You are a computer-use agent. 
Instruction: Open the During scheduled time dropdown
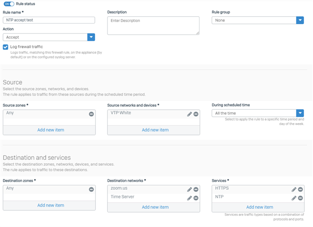pyautogui.click(x=258, y=113)
